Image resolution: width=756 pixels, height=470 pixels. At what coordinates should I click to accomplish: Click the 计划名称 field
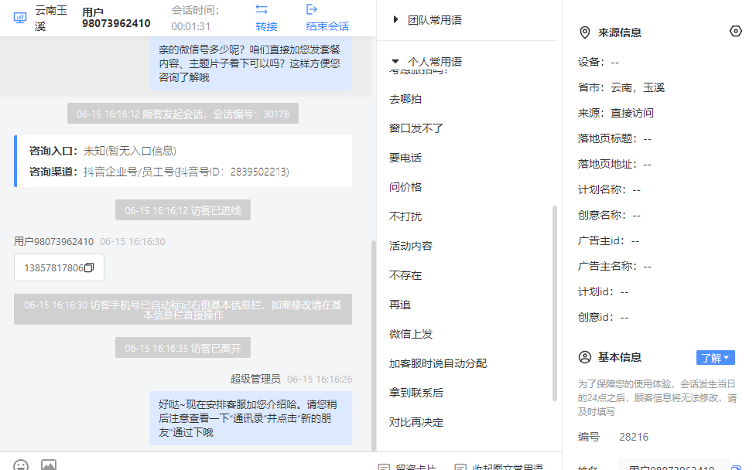click(x=610, y=189)
